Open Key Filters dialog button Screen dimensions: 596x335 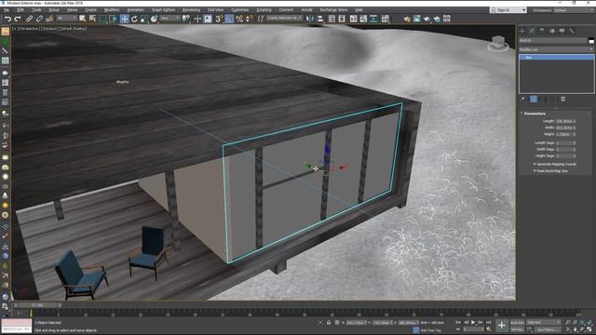pyautogui.click(x=548, y=329)
